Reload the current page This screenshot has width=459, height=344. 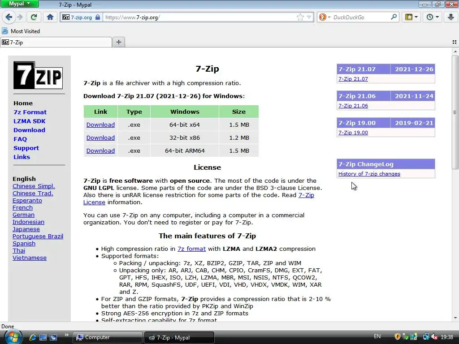34,17
